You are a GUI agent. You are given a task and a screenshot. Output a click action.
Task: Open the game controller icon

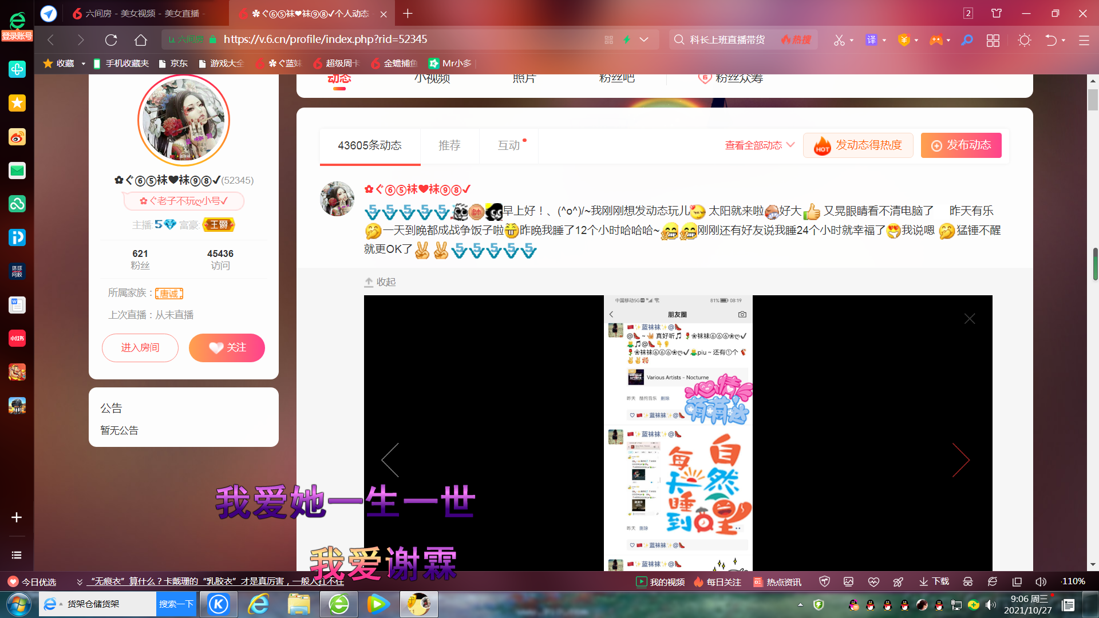point(936,39)
